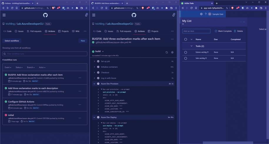Open more options for BUGFIX workflow run
The height and width of the screenshot is (144, 269).
(80, 78)
